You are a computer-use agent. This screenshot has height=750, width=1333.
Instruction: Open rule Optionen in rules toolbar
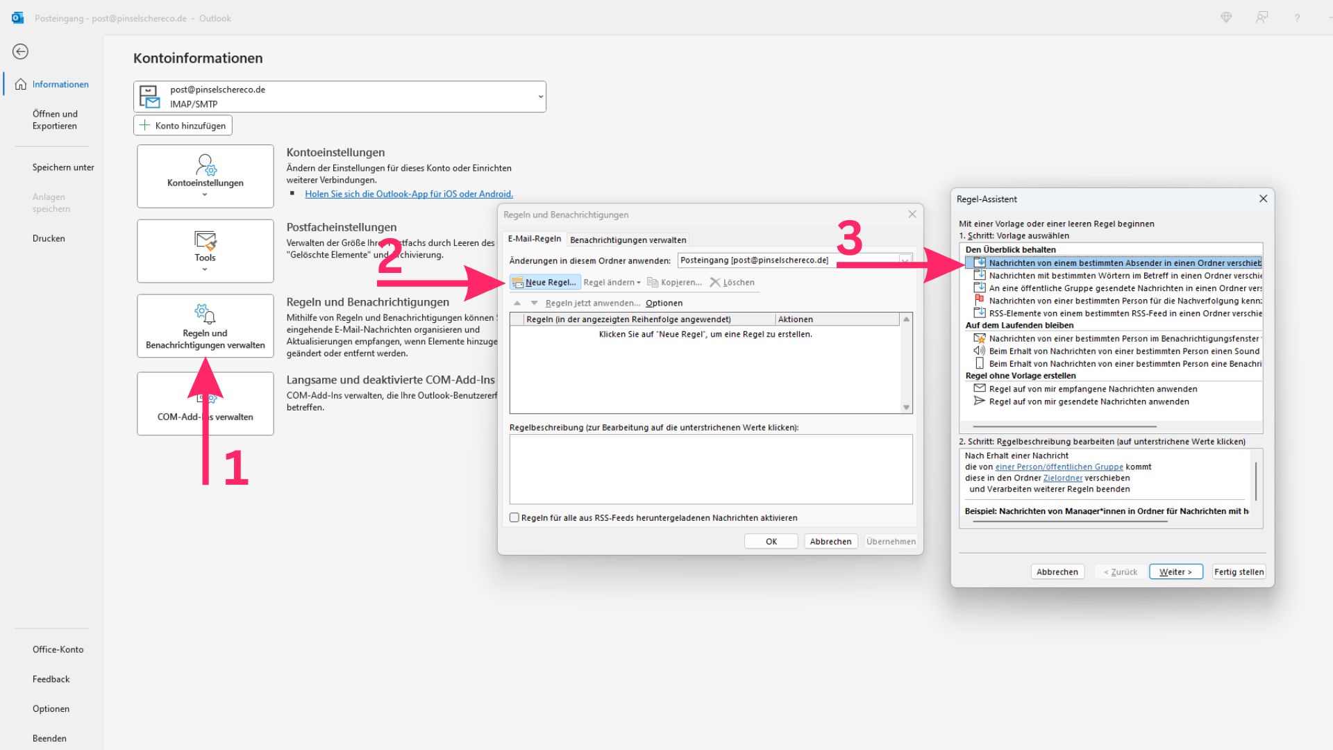point(664,303)
